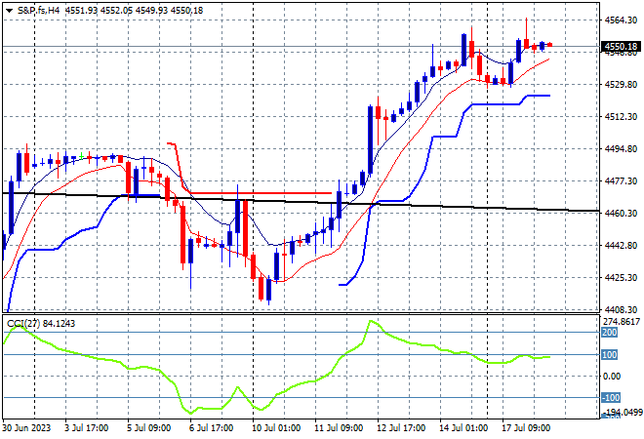Select the 30 Jun 2023 date label
The image size is (644, 439).
point(26,428)
